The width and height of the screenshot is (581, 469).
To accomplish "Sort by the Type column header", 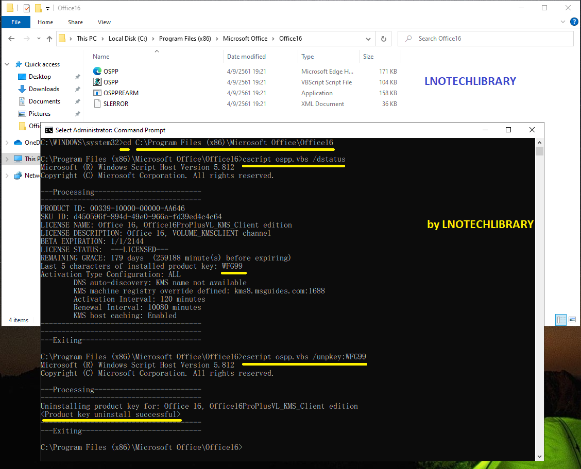I will pos(307,57).
